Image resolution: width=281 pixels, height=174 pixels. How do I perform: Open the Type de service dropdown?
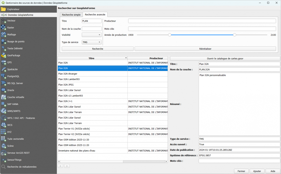click(92, 42)
